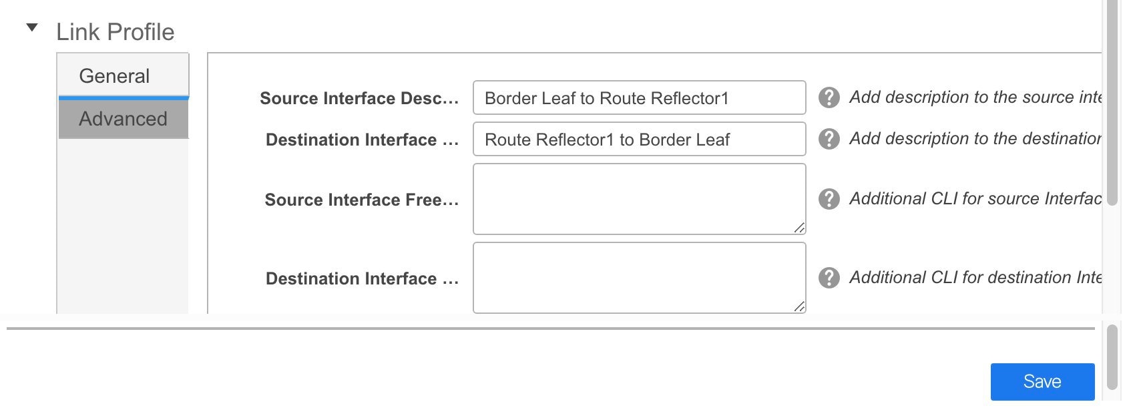Click the 'Add description to the source' hint text
Image resolution: width=1131 pixels, height=410 pixels.
tap(975, 97)
